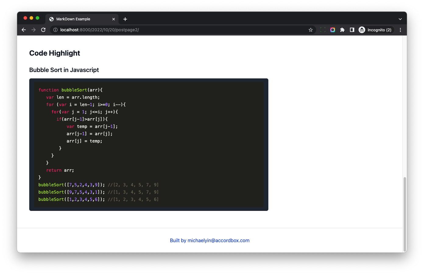Focus the localhost address bar
The height and width of the screenshot is (275, 424).
[183, 30]
